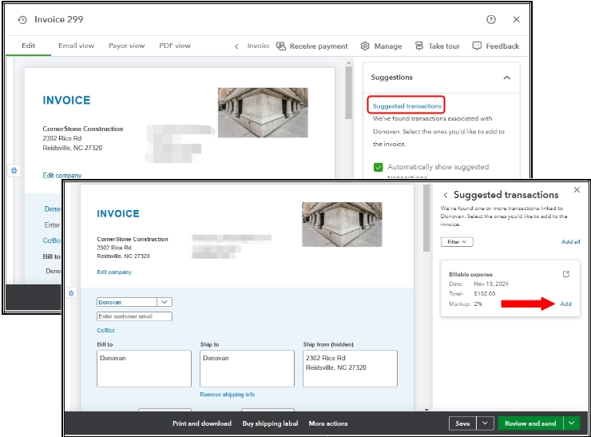This screenshot has height=437, width=591.
Task: Open the PDF view tab
Action: tap(175, 46)
